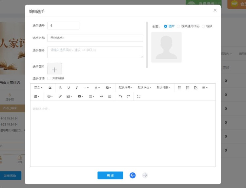Open the 默认行高 line height dropdown
Viewport: 246px width, 188px height.
point(163,88)
